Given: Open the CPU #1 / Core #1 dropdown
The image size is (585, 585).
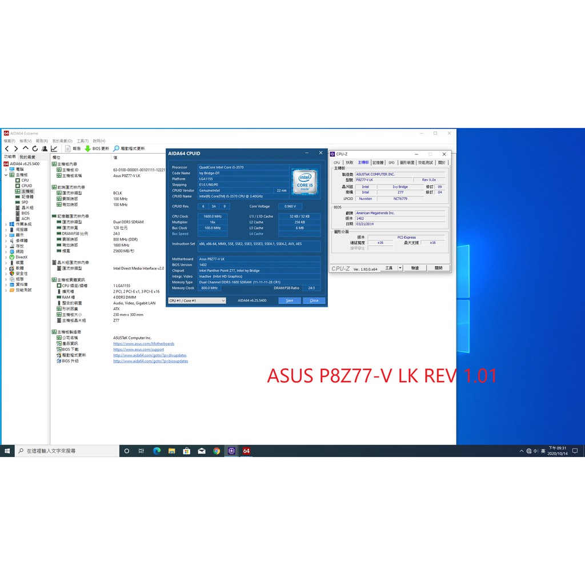Looking at the screenshot, I should [223, 300].
